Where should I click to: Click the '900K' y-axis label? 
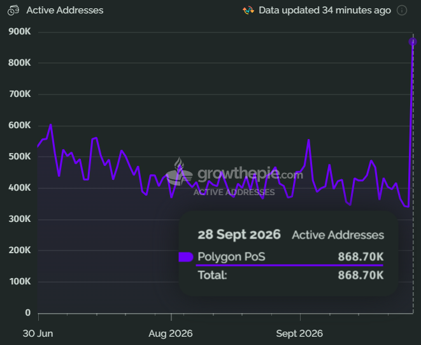click(x=20, y=31)
